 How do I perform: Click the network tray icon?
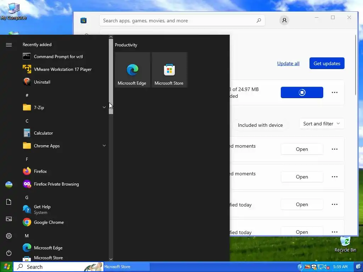[x=320, y=267]
